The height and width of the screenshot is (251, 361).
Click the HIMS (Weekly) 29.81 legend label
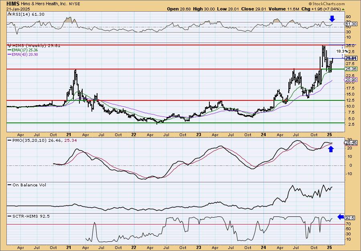(x=36, y=46)
